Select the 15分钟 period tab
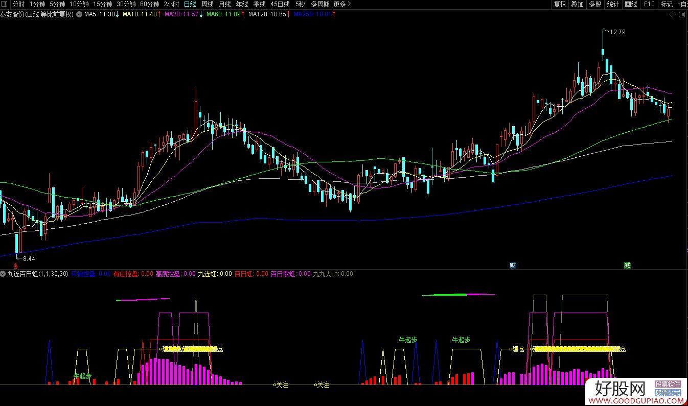The width and height of the screenshot is (688, 406). [102, 4]
